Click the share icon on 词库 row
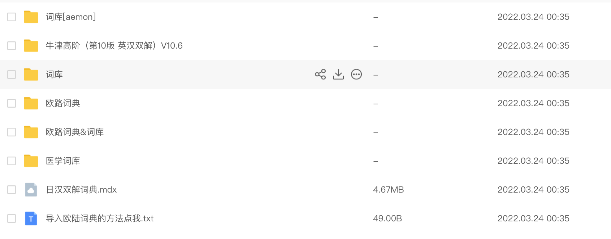This screenshot has width=611, height=239. [x=320, y=74]
